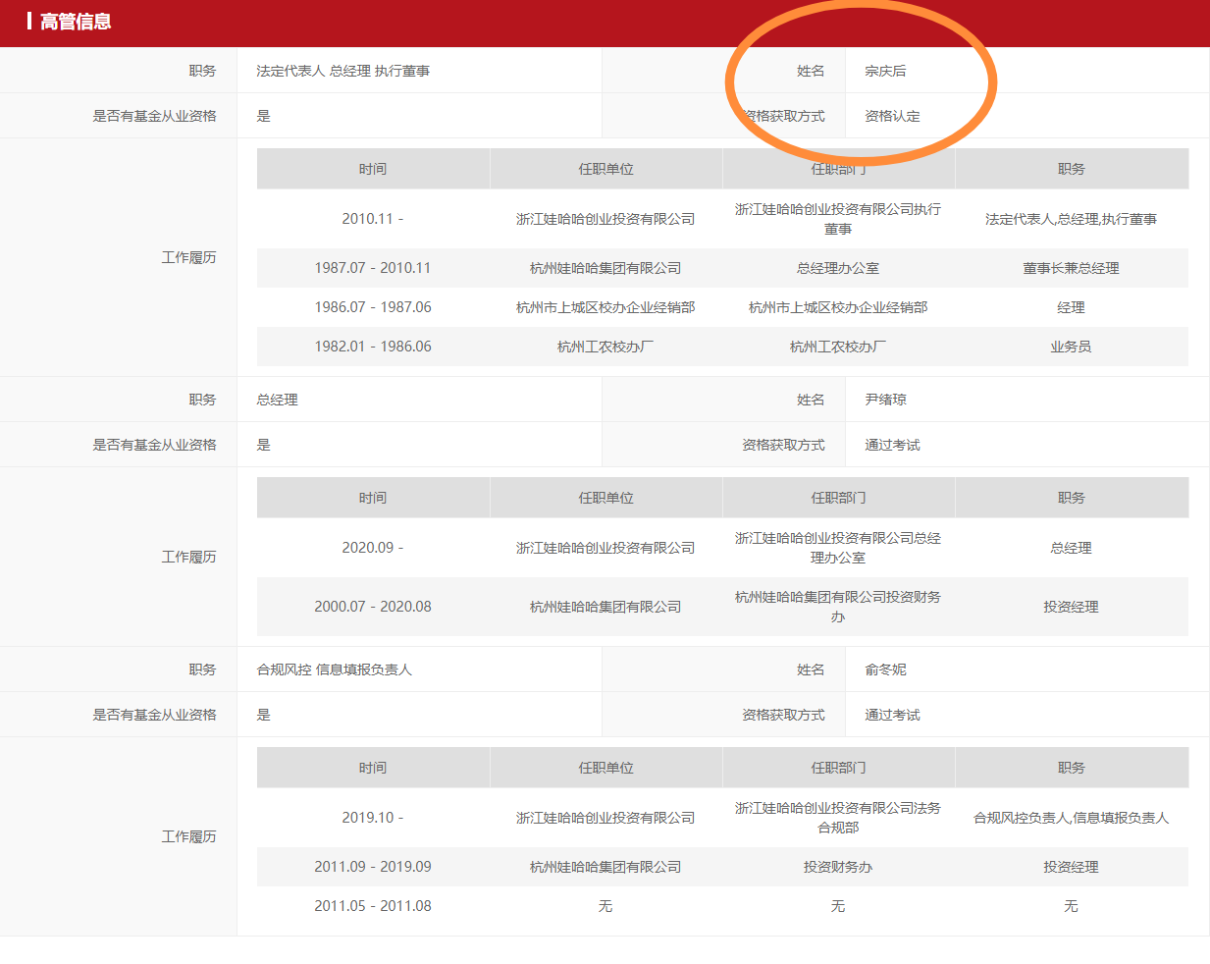The image size is (1210, 964).
Task: Select 浙江娃哈哈创业投资有限公司 employer in 2019.10 row
Action: point(605,818)
